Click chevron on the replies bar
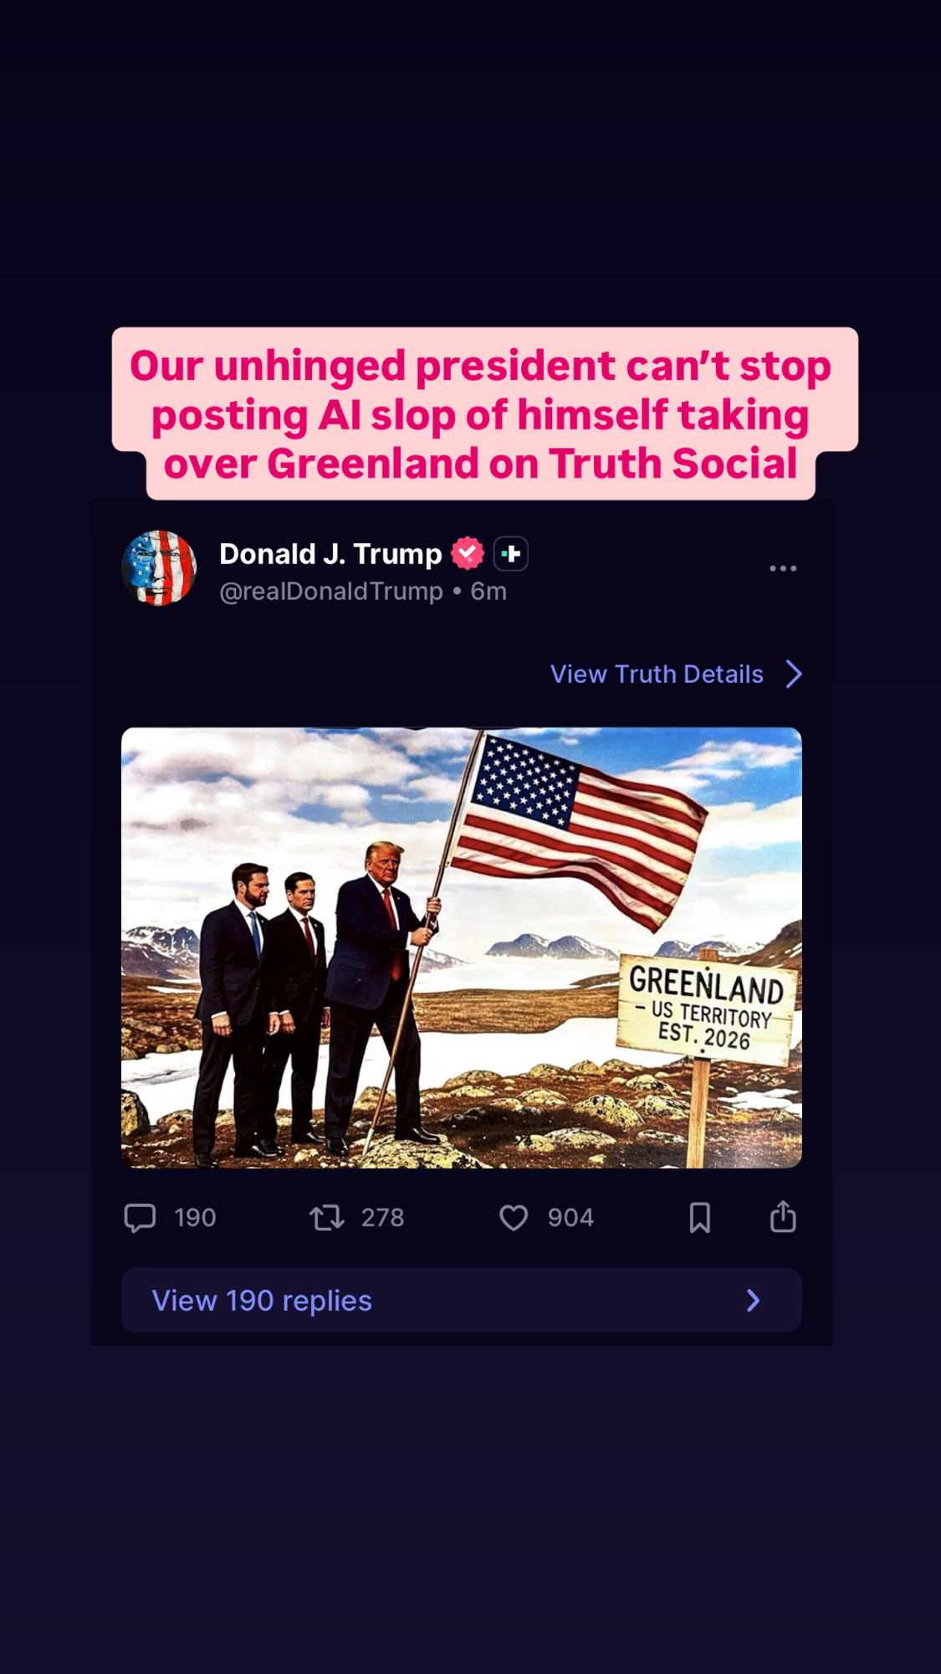 coord(754,1300)
